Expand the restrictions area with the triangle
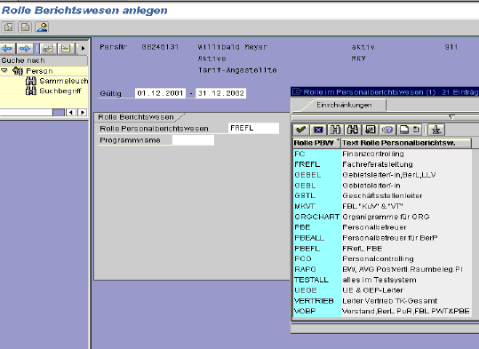Viewport: 479px width, 349px height. [451, 117]
